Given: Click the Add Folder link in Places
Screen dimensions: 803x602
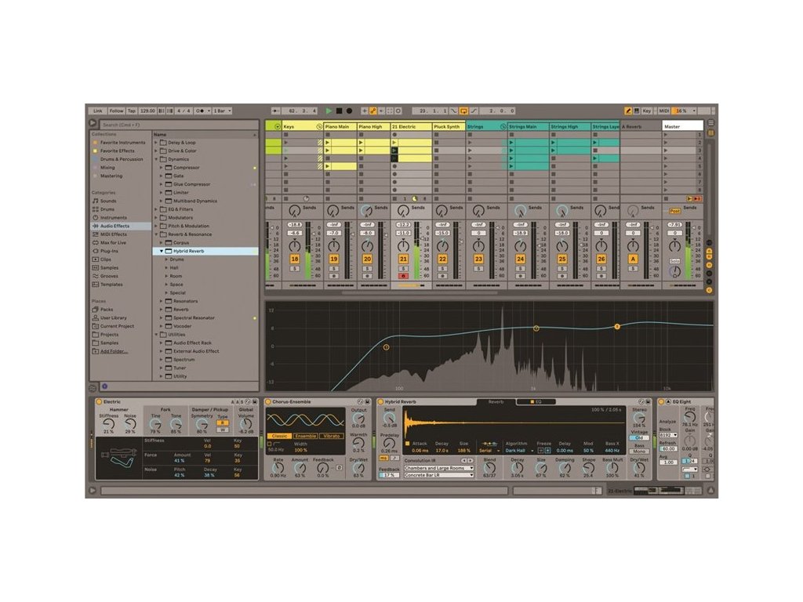Looking at the screenshot, I should pyautogui.click(x=114, y=351).
